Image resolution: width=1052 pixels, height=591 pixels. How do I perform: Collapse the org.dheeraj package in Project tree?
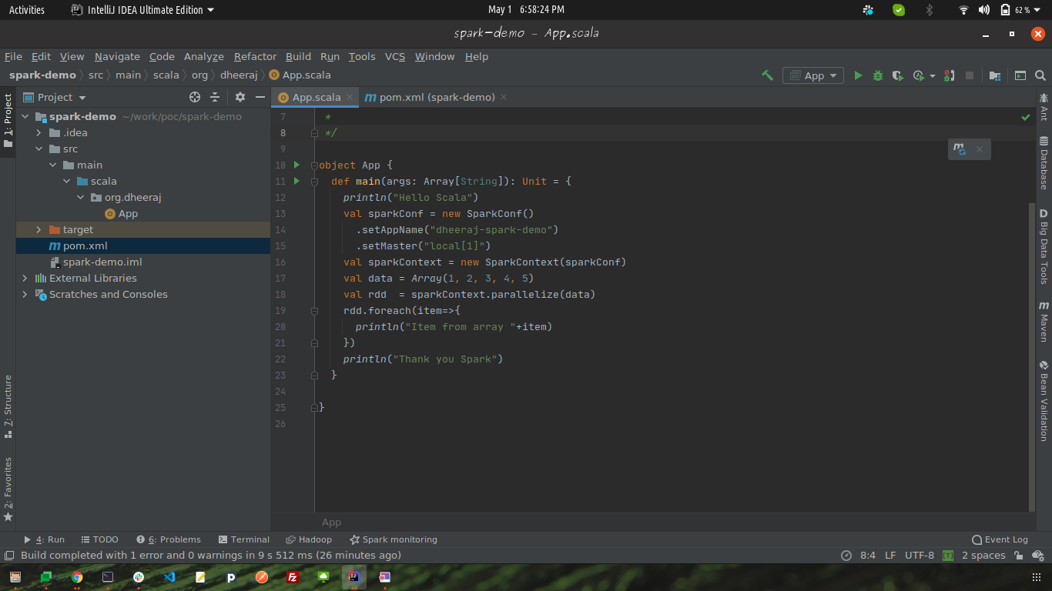click(x=80, y=197)
